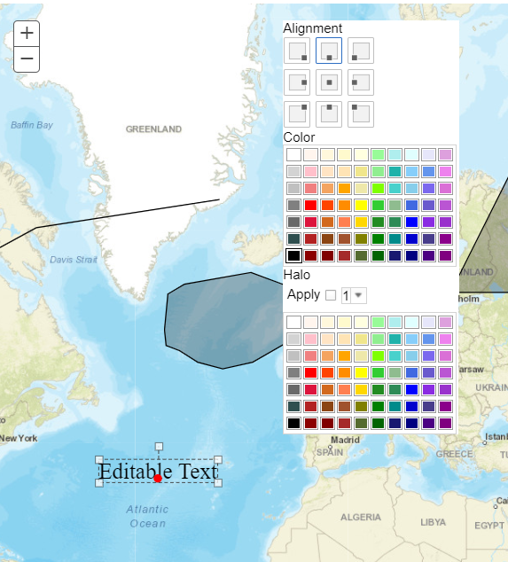Pick selected black swatch in Color grid
508x562 pixels.
pyautogui.click(x=293, y=255)
